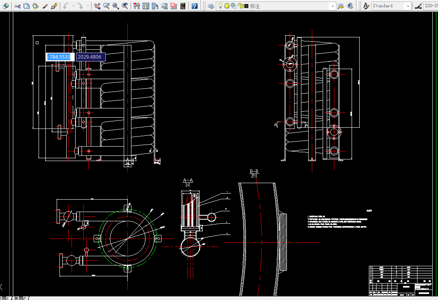
Task: Click the technical notes text block
Action: pyautogui.click(x=338, y=222)
